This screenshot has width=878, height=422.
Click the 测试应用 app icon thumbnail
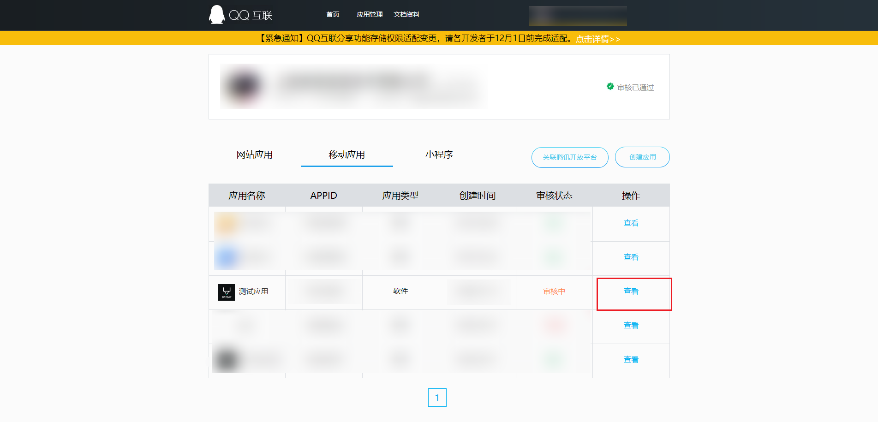pos(227,292)
